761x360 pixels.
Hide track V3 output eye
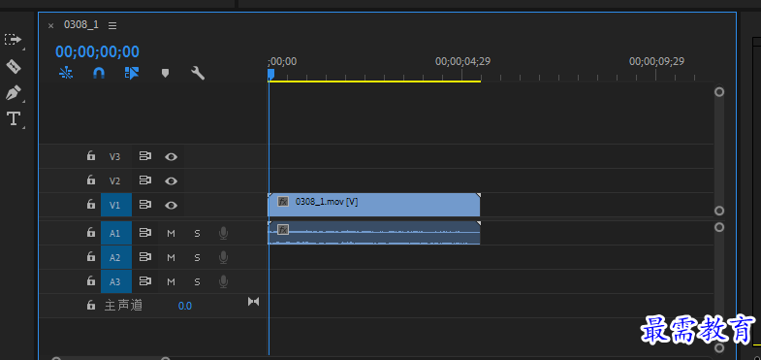tap(171, 156)
